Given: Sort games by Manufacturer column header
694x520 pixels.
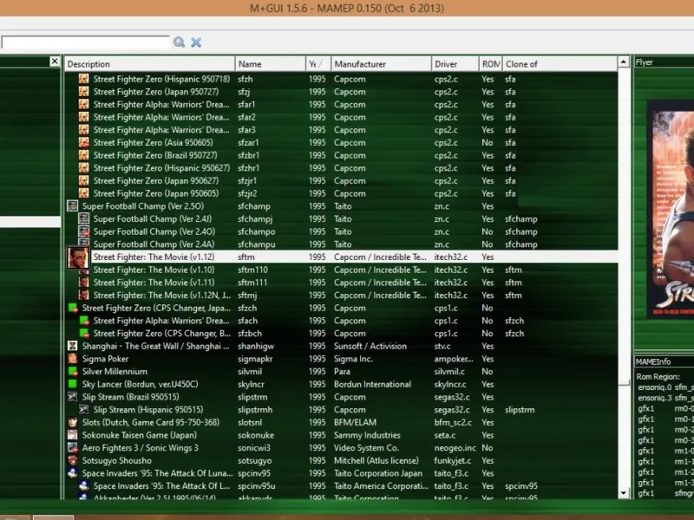Looking at the screenshot, I should point(380,64).
